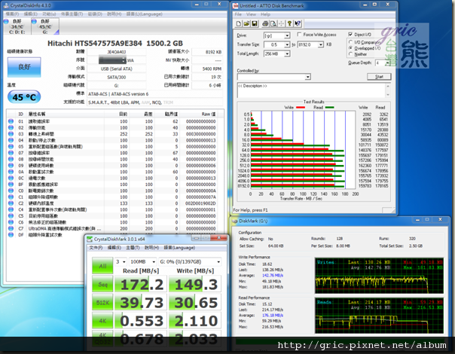Click status orb for SMART attribute 09
The height and width of the screenshot is (354, 455).
(11, 166)
